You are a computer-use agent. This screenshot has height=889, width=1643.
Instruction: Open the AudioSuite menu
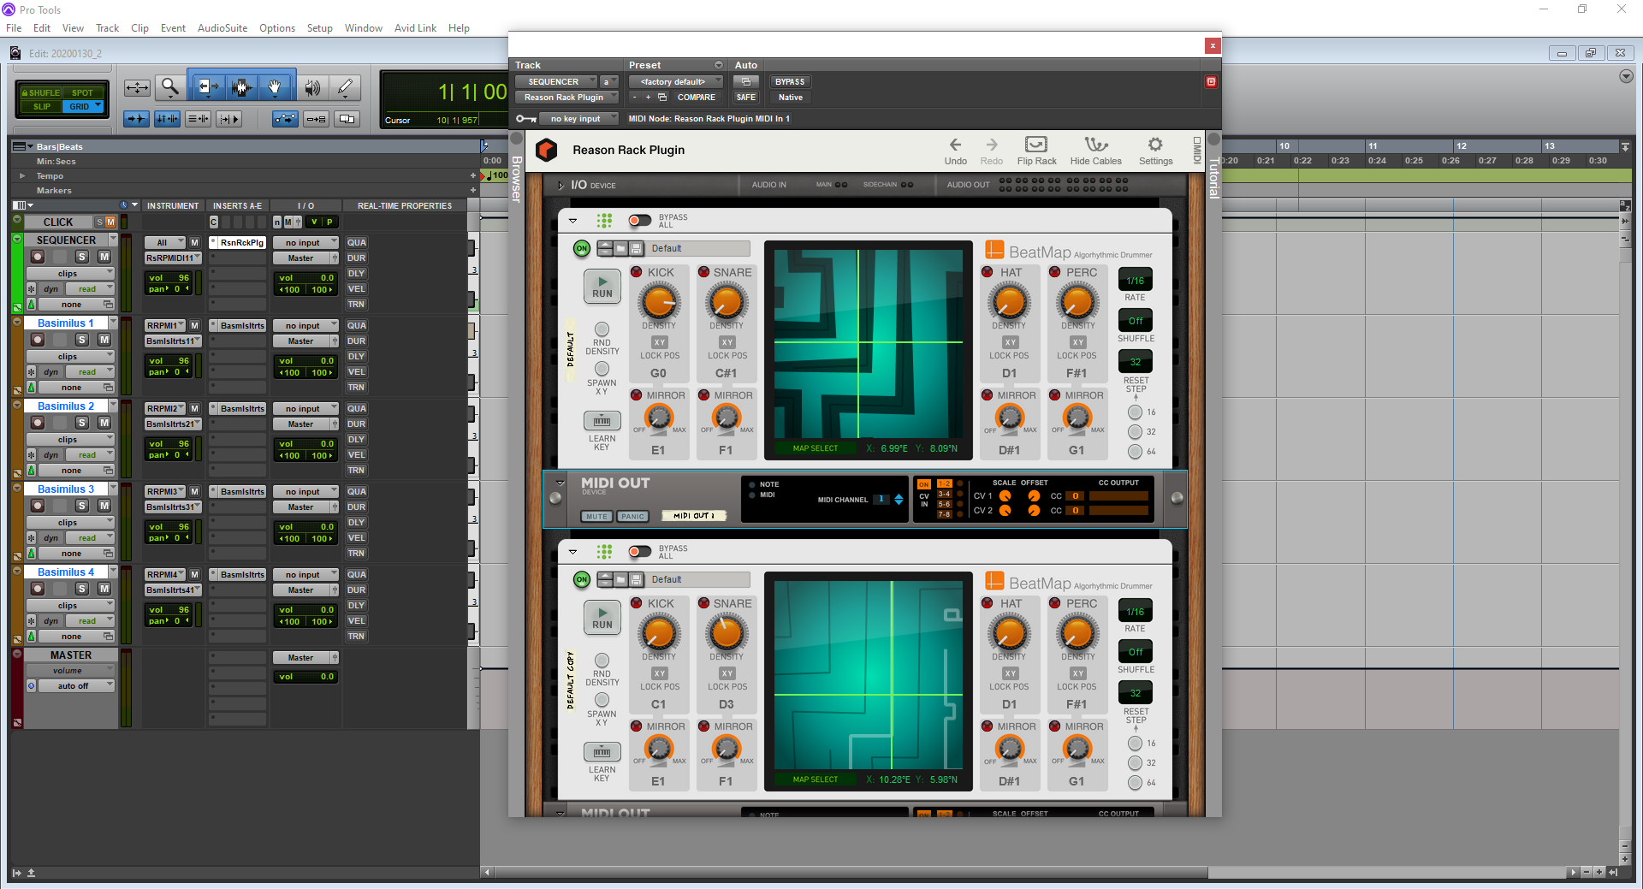222,28
